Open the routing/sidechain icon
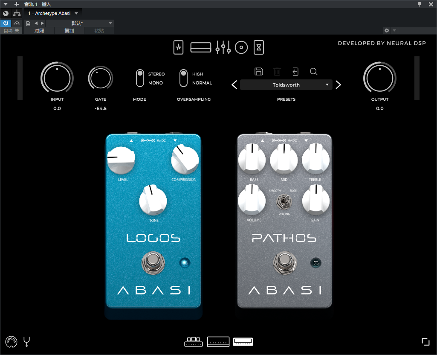The image size is (437, 355). [x=17, y=13]
